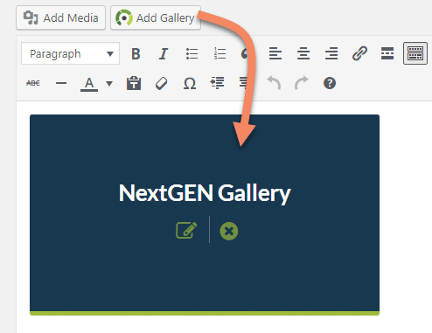Toggle the toolbar kitchen sink

coord(415,53)
